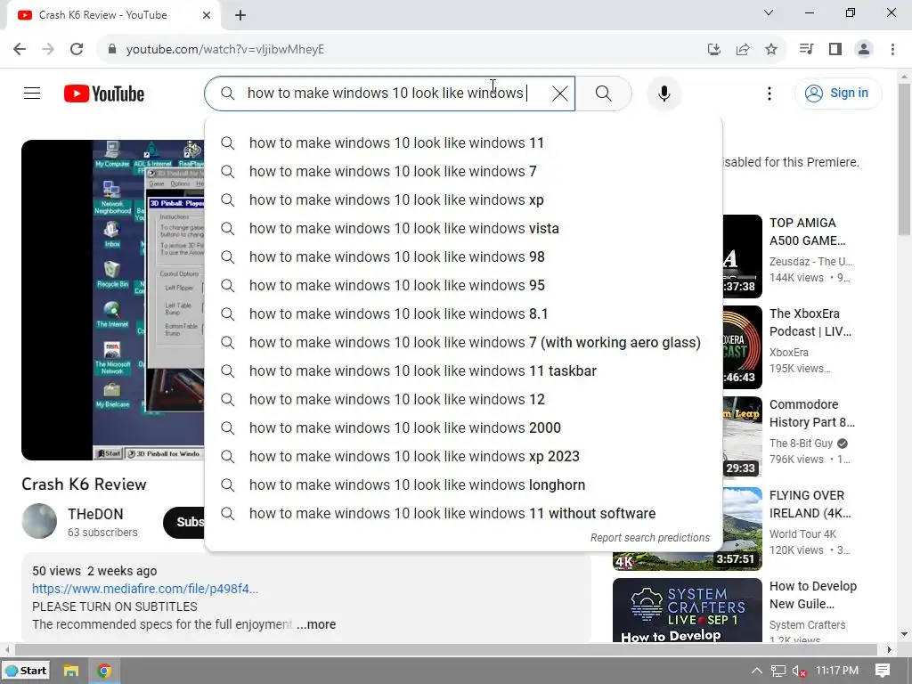912x684 pixels.
Task: Open YouTube settings three-dot menu
Action: (769, 93)
